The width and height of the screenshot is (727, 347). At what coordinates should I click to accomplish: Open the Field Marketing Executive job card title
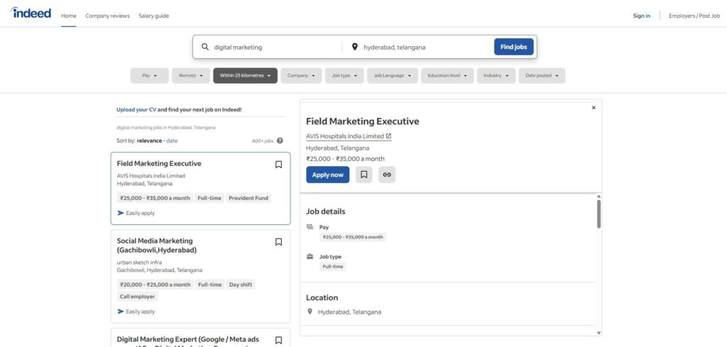click(159, 163)
